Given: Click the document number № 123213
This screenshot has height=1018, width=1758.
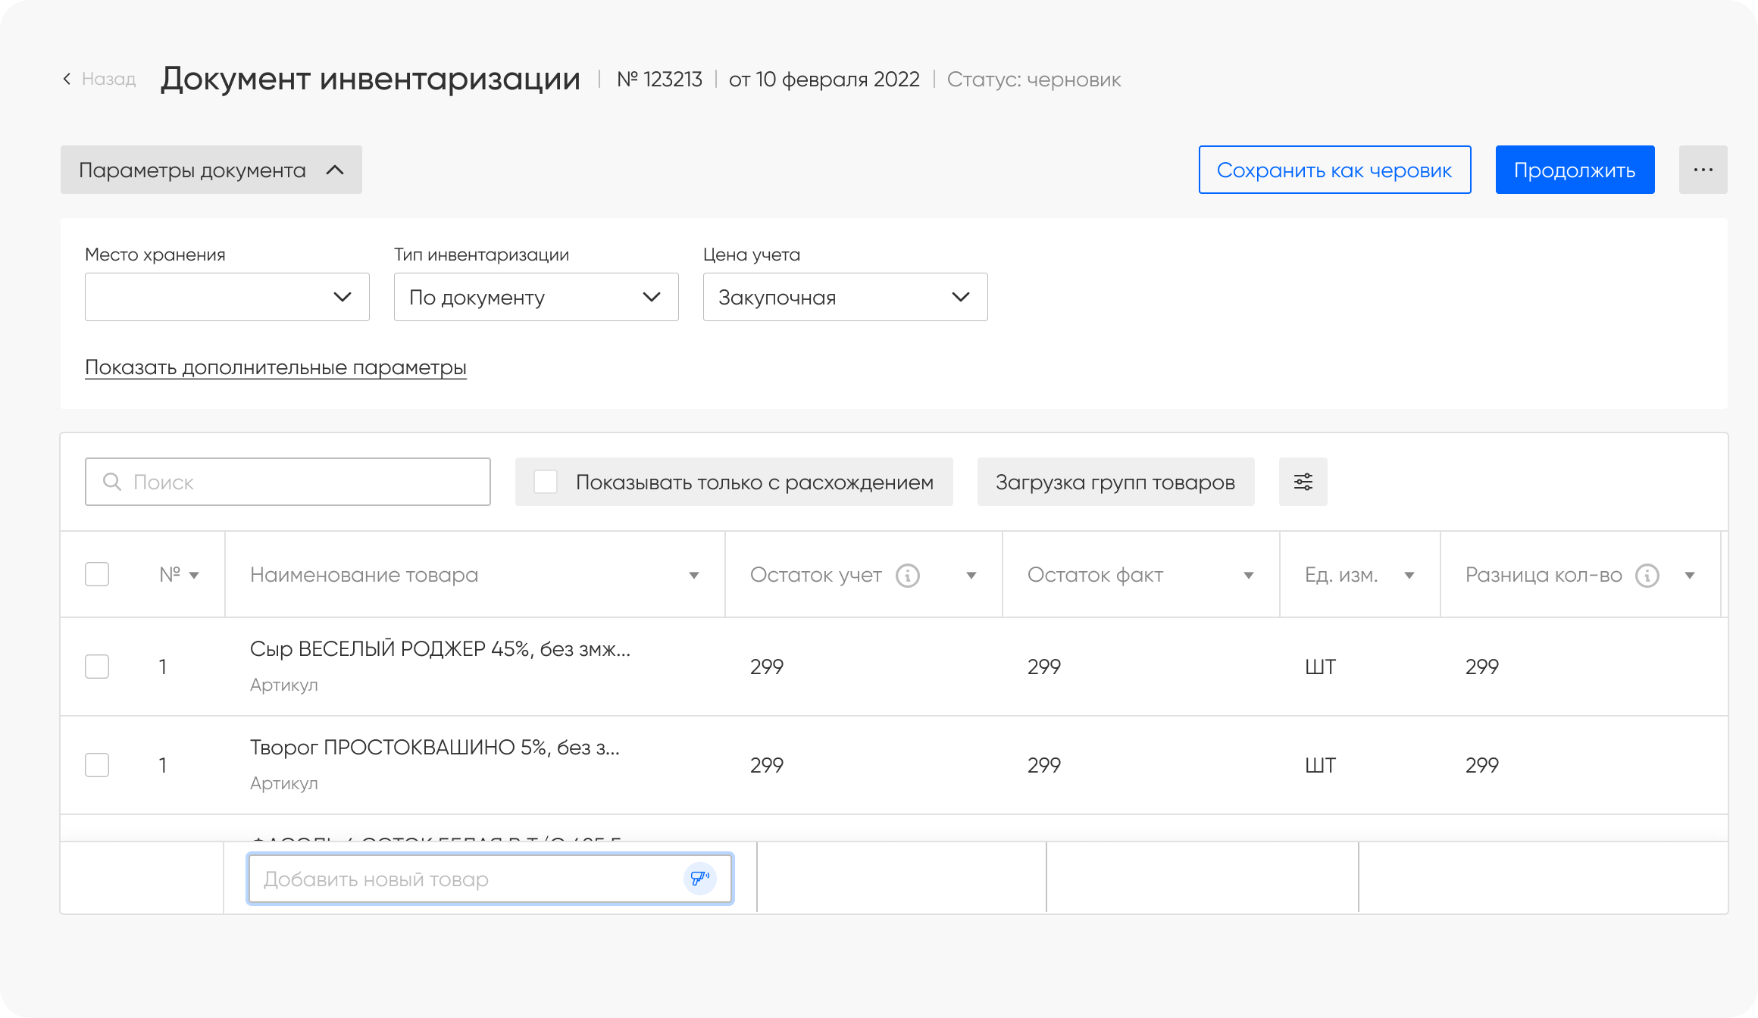Looking at the screenshot, I should (x=660, y=79).
